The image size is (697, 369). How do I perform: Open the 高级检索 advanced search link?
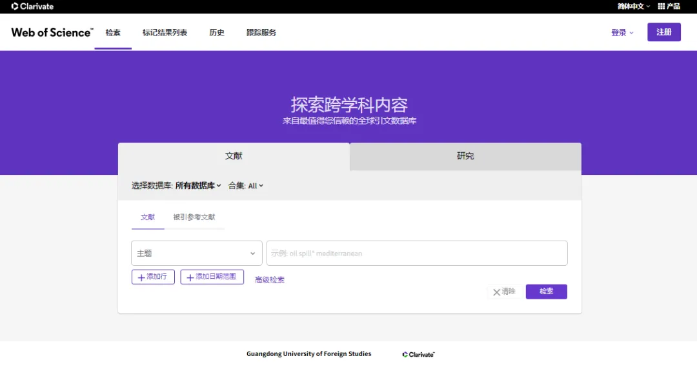[269, 279]
